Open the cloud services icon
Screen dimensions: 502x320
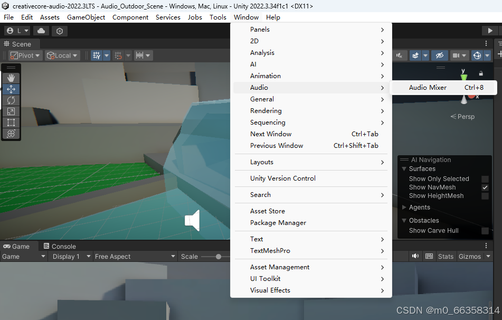tap(41, 31)
